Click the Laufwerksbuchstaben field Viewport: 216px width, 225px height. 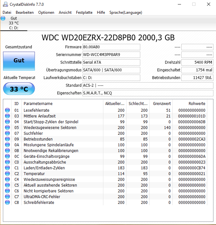111,78
